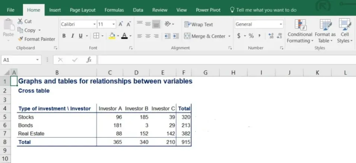Apply the yellow Fill Color swatch
356x163 pixels.
(x=112, y=36)
